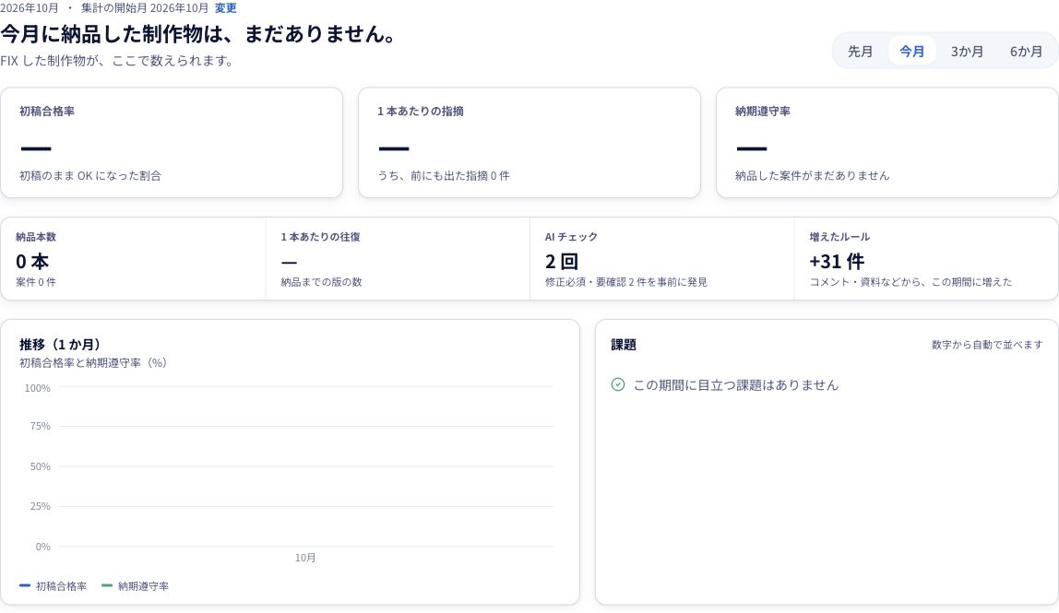Switch to the 3か月 period tab

[967, 52]
